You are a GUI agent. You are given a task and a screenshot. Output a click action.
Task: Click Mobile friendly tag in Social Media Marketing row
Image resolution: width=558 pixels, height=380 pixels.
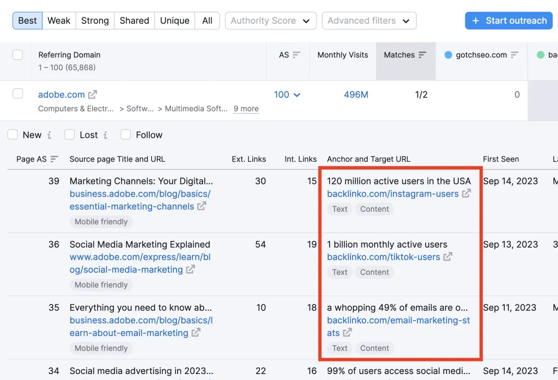tap(101, 285)
